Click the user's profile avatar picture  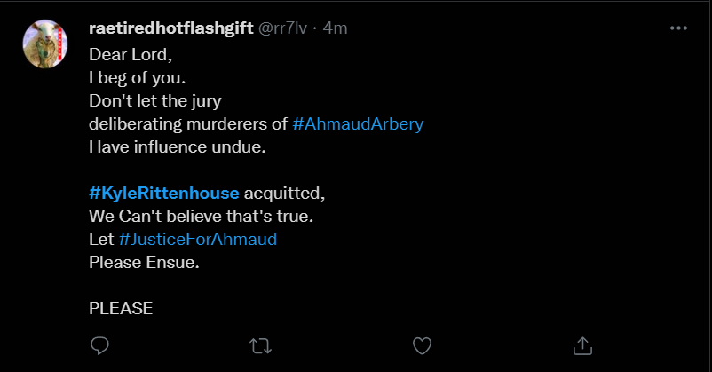[x=45, y=45]
